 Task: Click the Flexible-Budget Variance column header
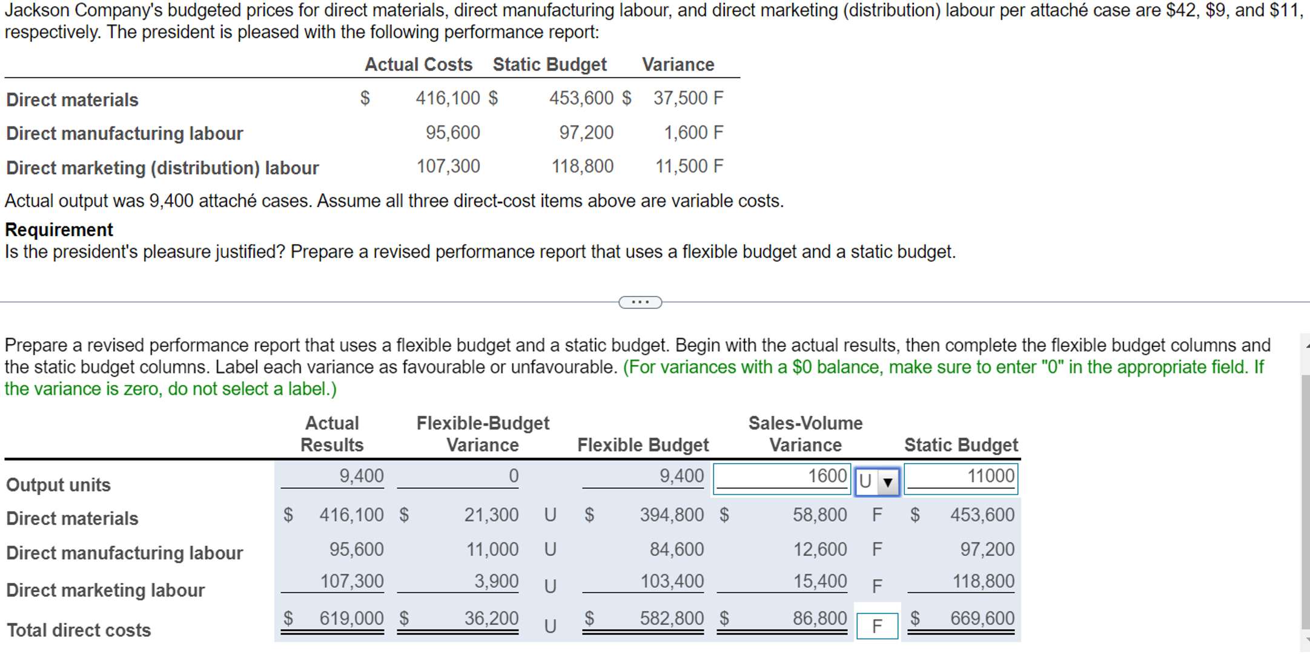pyautogui.click(x=483, y=434)
